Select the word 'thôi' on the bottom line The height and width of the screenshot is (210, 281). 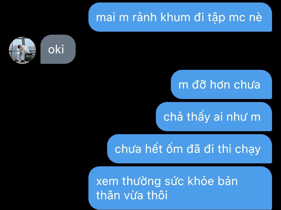[157, 195]
